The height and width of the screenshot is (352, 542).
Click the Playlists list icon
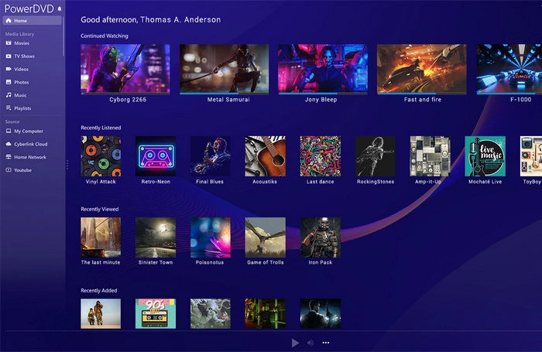9,108
